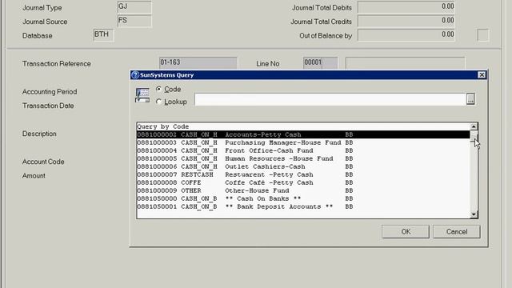Select row 0881000005 Human Resources -House Fund
This screenshot has width=512, height=288.
click(x=303, y=158)
